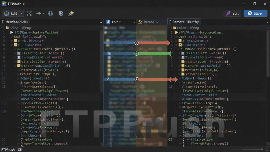Screen dimensions: 270x152
Task: Click the folder icon beside the left 'colue - Keop' header
Action: pos(7,28)
